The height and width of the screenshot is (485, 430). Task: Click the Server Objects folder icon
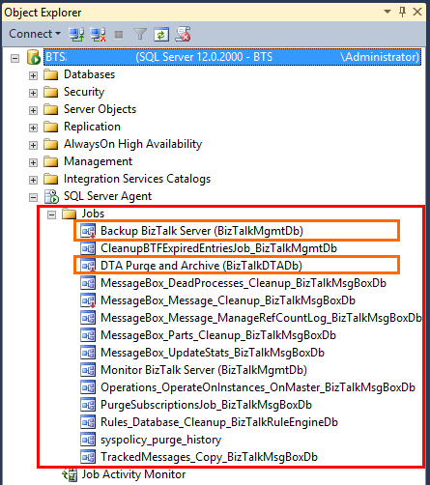click(x=50, y=109)
